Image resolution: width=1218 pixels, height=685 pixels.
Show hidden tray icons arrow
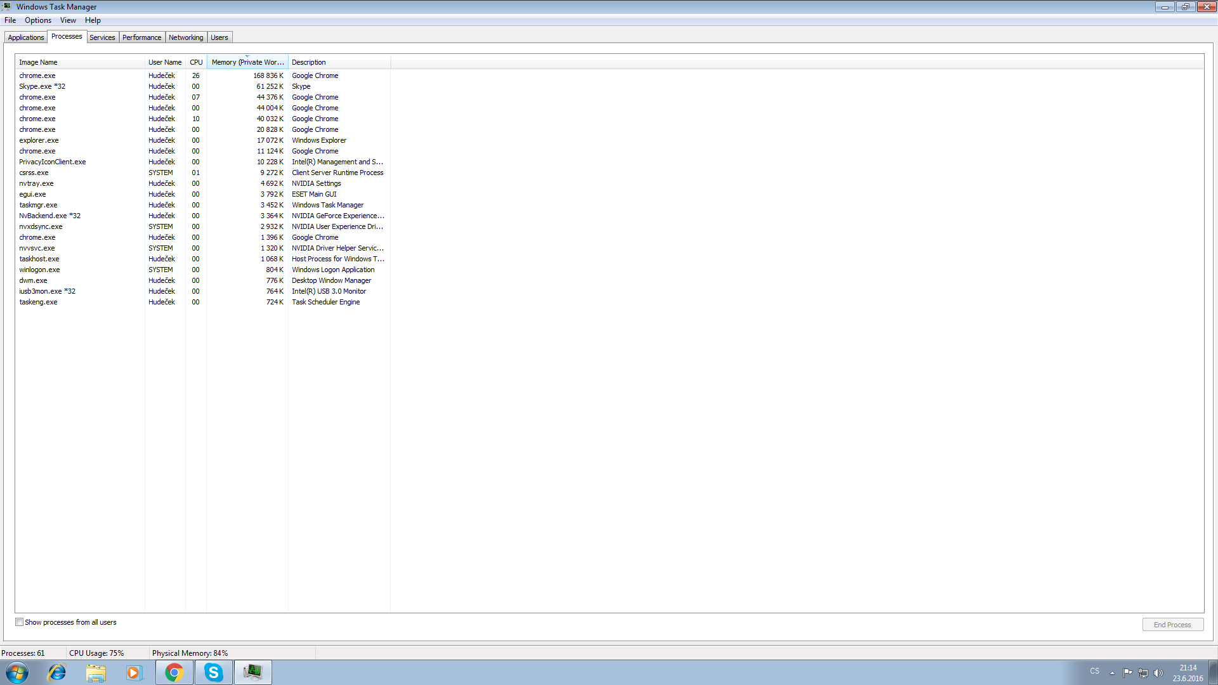[1112, 673]
